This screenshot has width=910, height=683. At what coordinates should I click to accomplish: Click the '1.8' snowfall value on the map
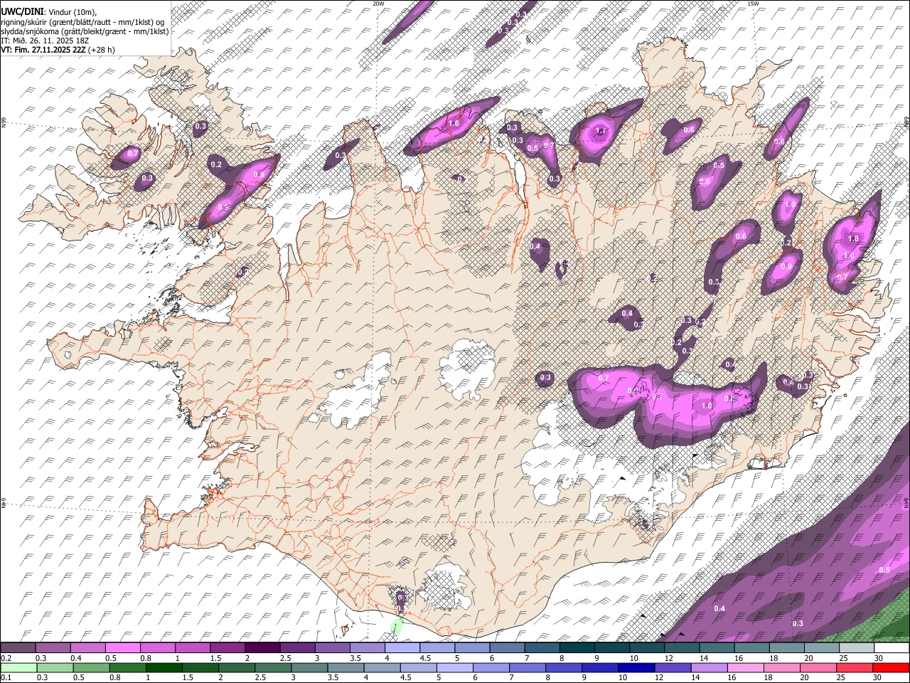click(854, 238)
